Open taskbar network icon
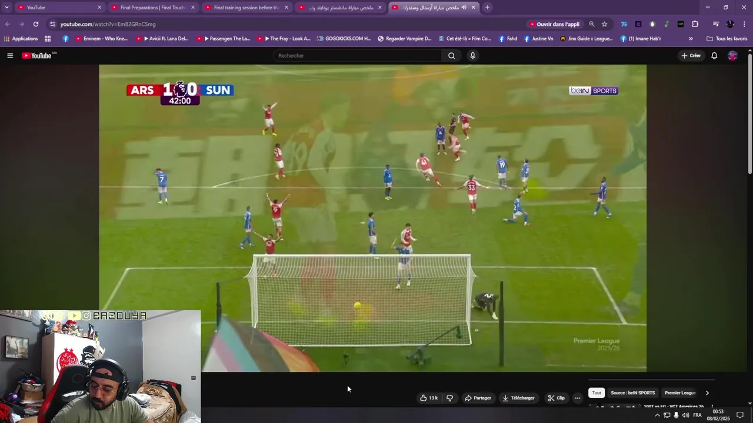 (667, 415)
